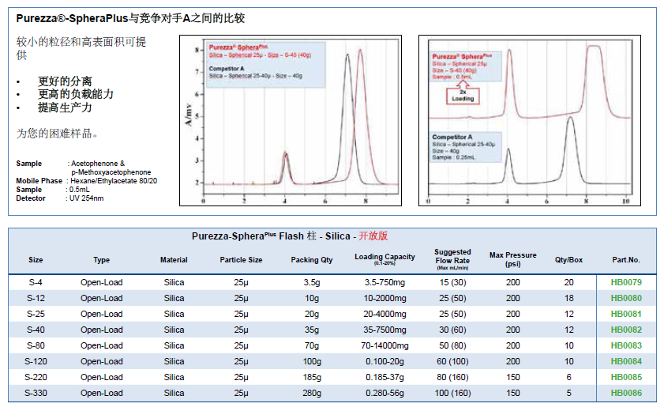Click the Suggested Flow Rate header
The image size is (664, 411).
point(452,259)
